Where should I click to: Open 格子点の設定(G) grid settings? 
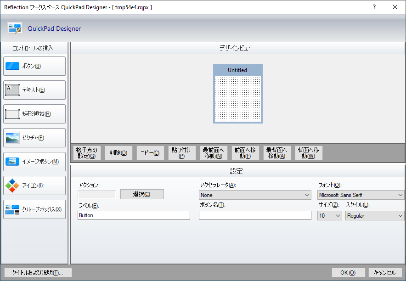click(87, 153)
